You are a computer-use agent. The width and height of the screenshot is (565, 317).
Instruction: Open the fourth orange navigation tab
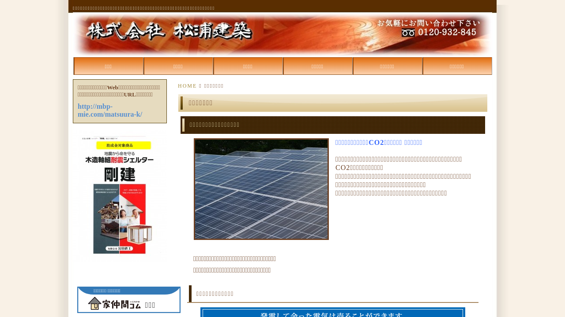click(318, 66)
